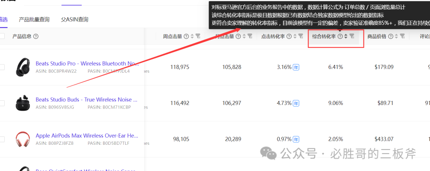
Task: Click price cell $433.07
Action: click(384, 139)
